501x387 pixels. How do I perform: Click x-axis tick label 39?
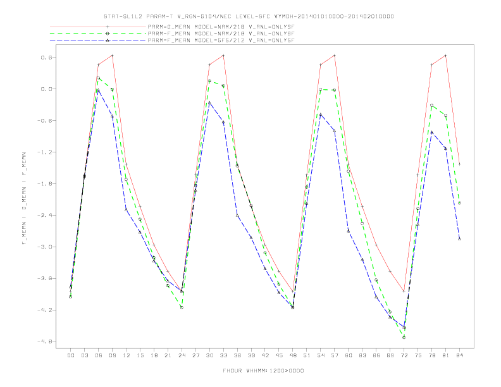[x=251, y=355]
